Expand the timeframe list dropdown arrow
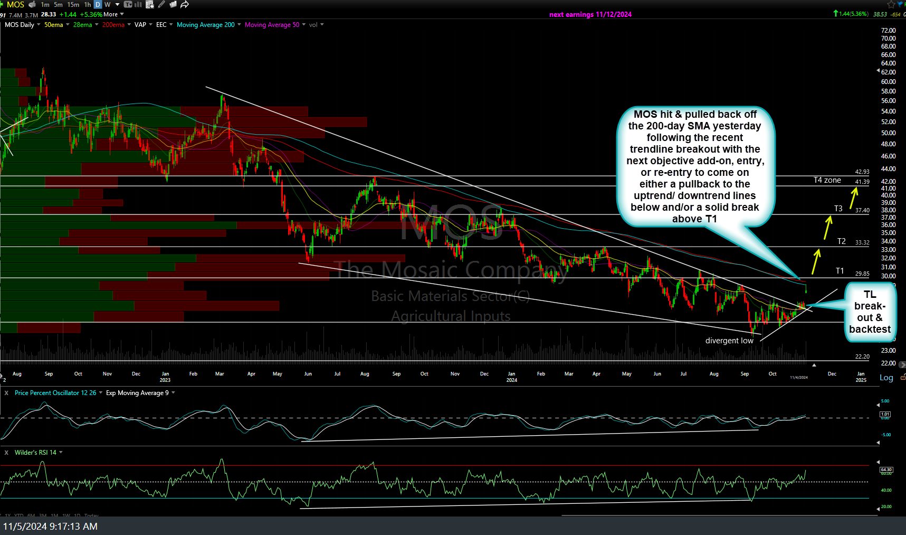This screenshot has width=906, height=535. point(118,4)
